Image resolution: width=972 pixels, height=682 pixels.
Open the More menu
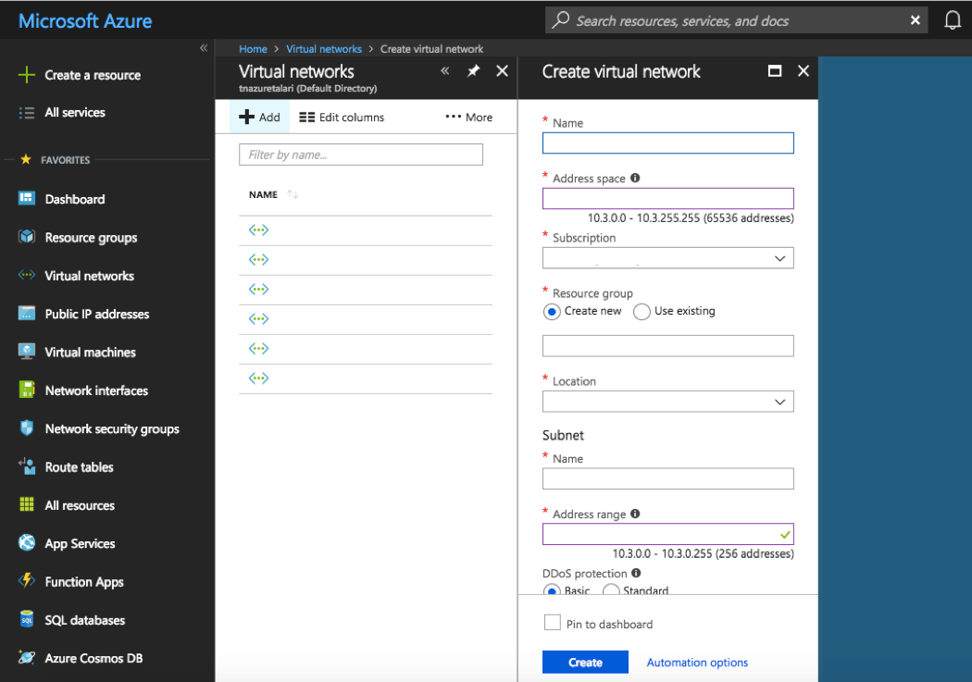click(468, 118)
